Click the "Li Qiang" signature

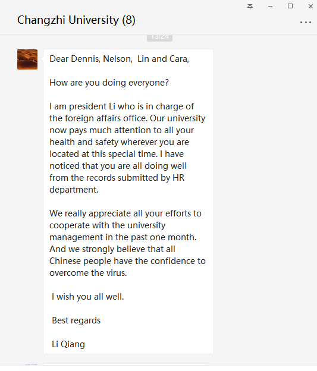pyautogui.click(x=68, y=344)
